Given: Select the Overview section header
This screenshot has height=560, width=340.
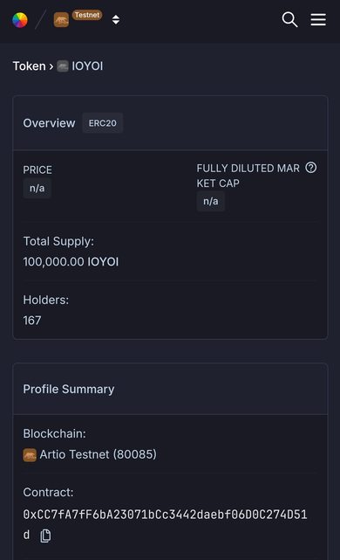Looking at the screenshot, I should (x=49, y=123).
